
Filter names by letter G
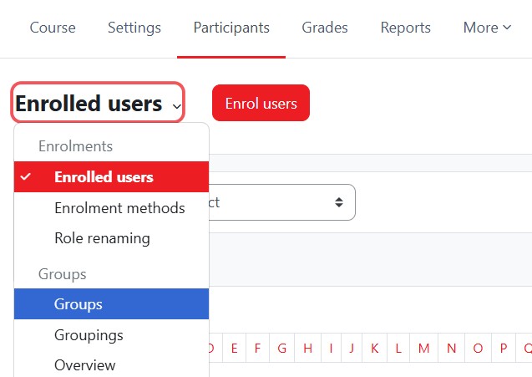pyautogui.click(x=282, y=349)
